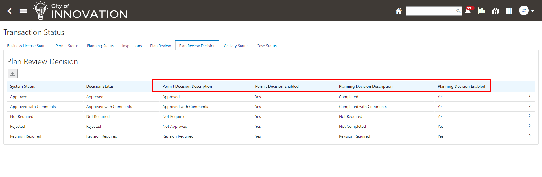Expand the user account dropdown arrow
The height and width of the screenshot is (177, 542).
pos(533,11)
